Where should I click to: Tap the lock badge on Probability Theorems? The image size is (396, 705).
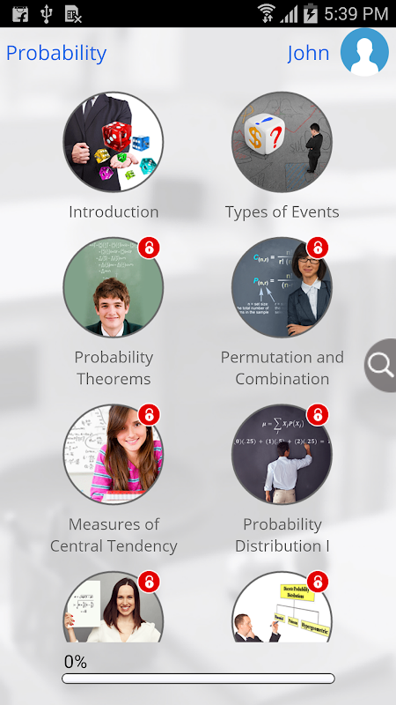[149, 248]
